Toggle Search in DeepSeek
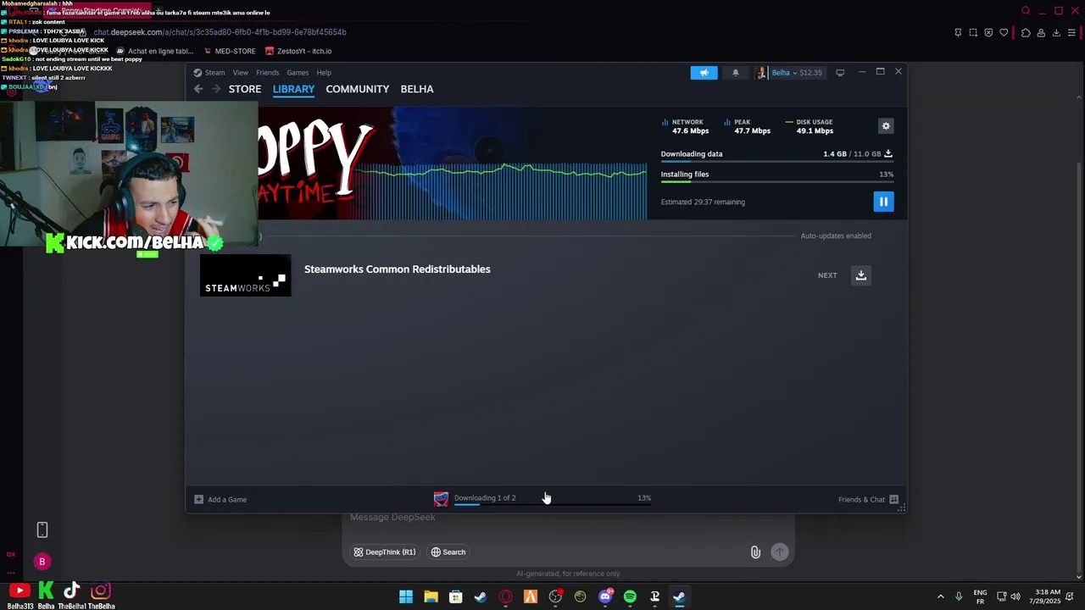Screen dimensions: 1085x610 448,552
